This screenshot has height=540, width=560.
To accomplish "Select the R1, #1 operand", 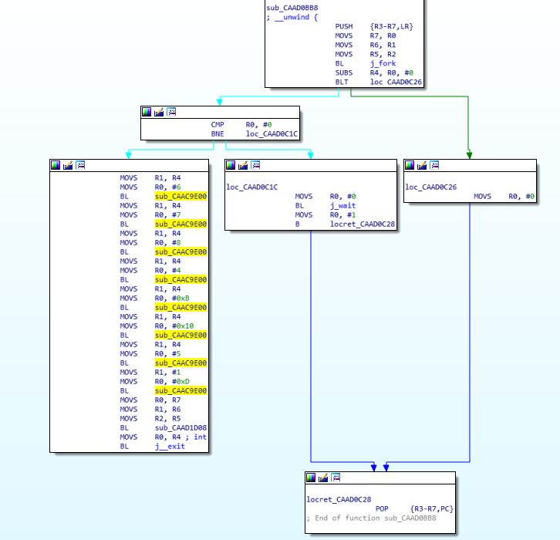I will point(168,373).
